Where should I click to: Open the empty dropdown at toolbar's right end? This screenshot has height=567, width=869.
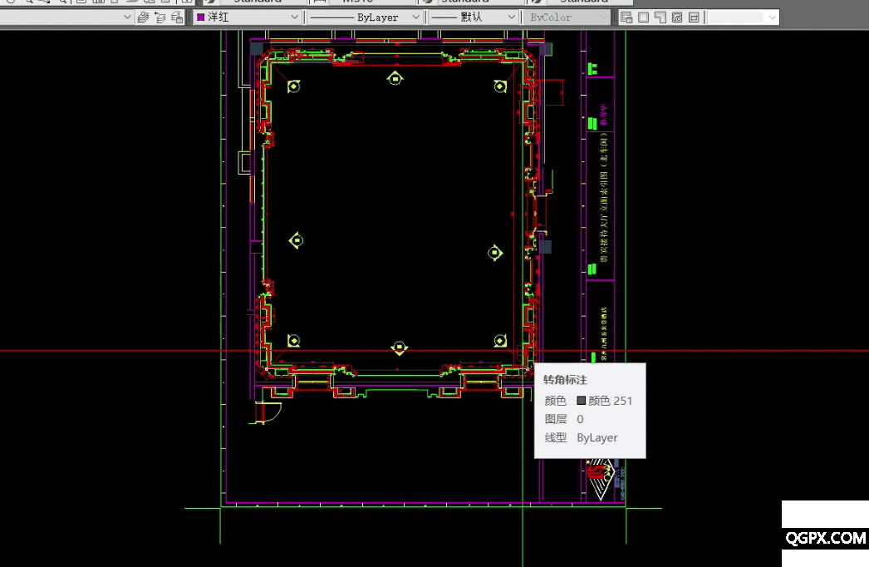[773, 17]
